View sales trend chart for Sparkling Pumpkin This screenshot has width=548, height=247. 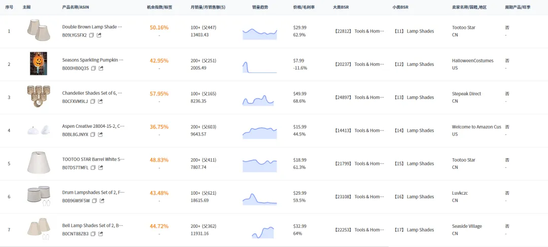tap(260, 67)
